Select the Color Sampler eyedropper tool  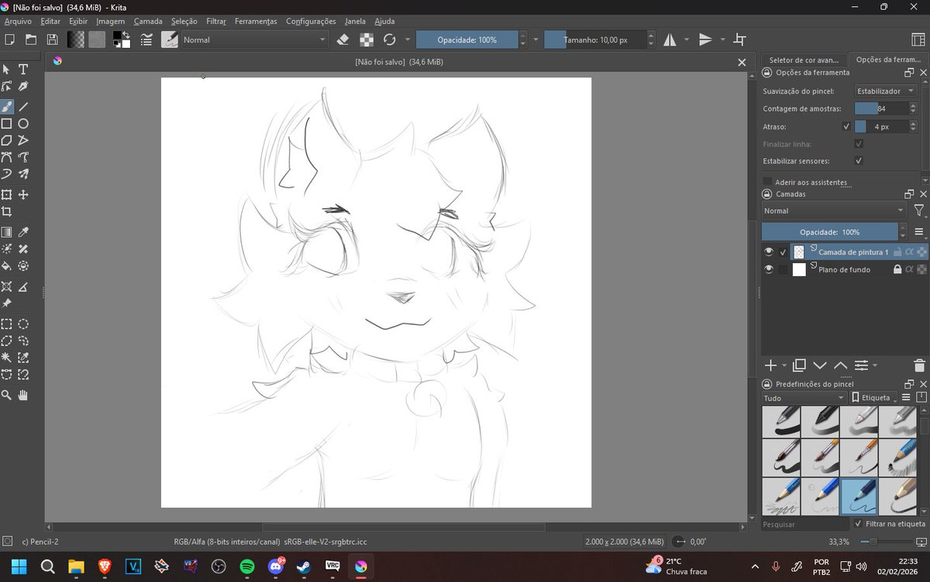23,231
